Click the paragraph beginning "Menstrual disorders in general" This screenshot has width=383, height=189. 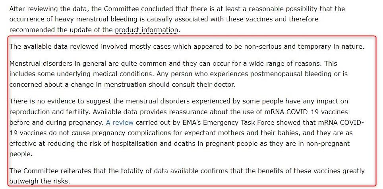pyautogui.click(x=178, y=74)
